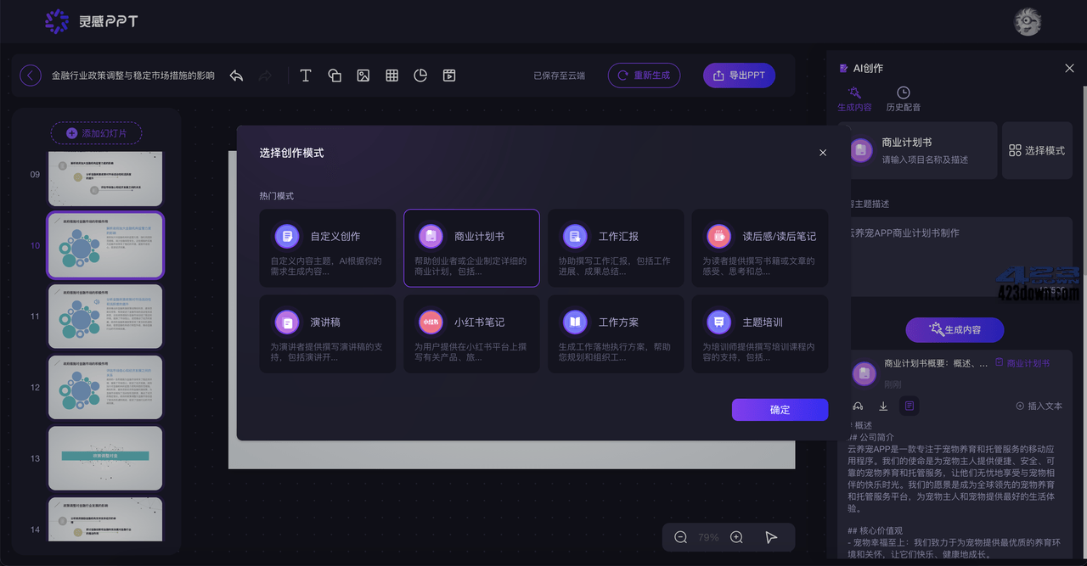Screen dimensions: 1087x566
Task: Download the generated 商业计划书 content
Action: [x=882, y=406]
